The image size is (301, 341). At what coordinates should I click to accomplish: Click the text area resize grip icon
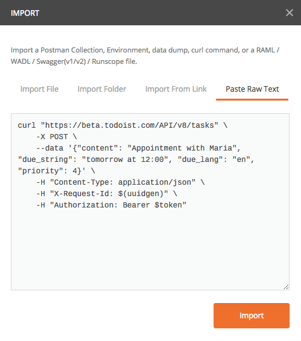[286, 287]
